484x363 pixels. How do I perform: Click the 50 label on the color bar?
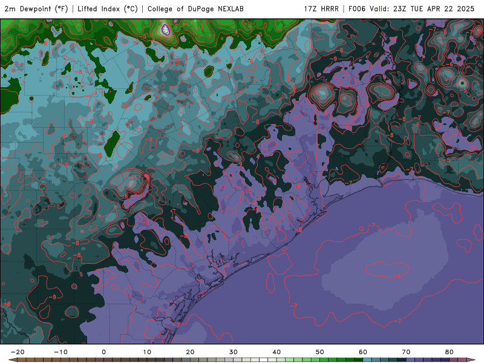[x=320, y=352]
